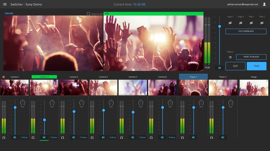The width and height of the screenshot is (270, 151).
Task: Click Camera 6 pan knob
Action: pyautogui.click(x=170, y=103)
